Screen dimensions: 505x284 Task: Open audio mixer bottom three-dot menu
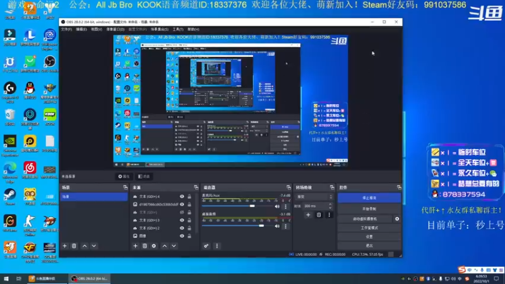pyautogui.click(x=217, y=246)
